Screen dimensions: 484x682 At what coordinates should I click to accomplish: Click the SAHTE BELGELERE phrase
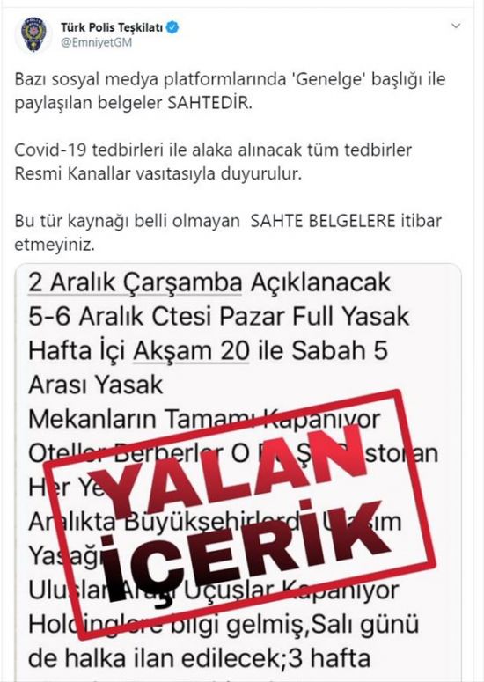[x=323, y=221]
